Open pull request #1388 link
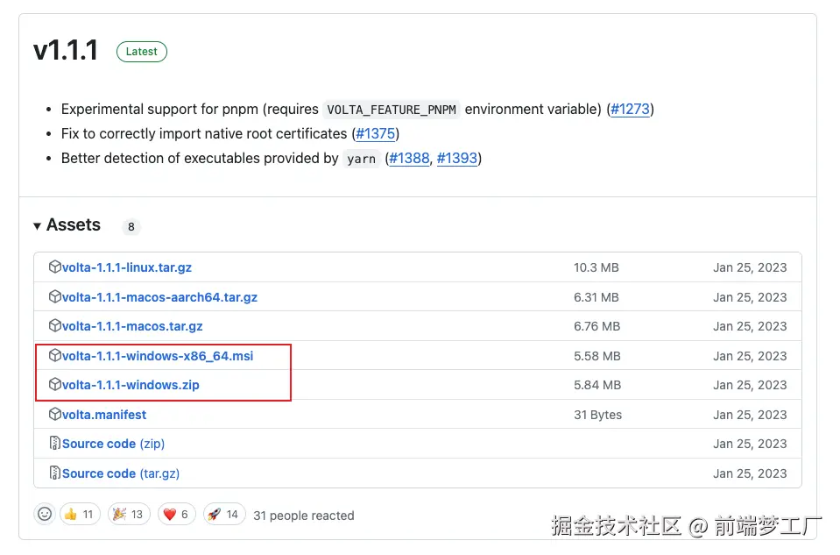Image resolution: width=840 pixels, height=555 pixels. (409, 158)
